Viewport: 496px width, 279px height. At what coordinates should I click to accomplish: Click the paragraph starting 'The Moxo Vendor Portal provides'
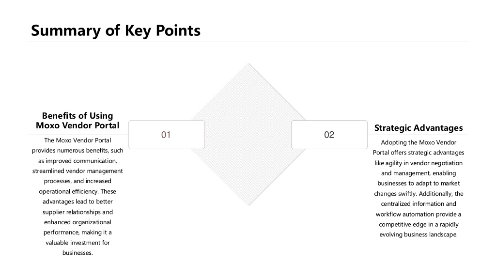pyautogui.click(x=77, y=197)
